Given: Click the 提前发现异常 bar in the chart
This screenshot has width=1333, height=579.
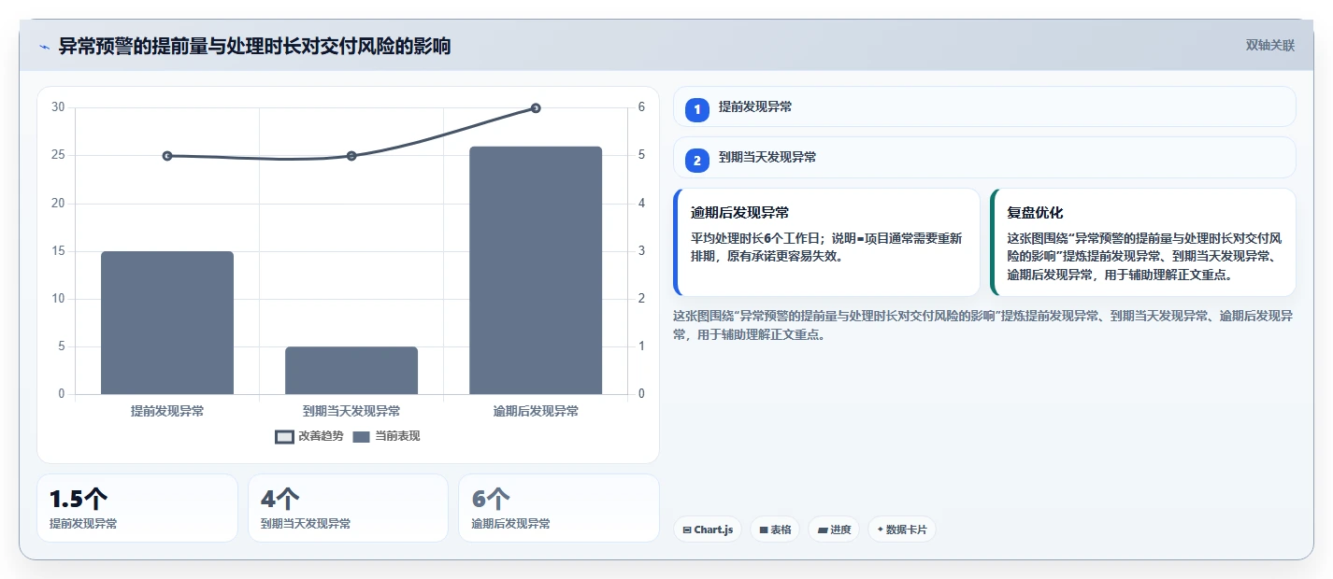Looking at the screenshot, I should pyautogui.click(x=167, y=322).
